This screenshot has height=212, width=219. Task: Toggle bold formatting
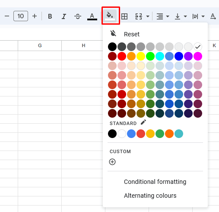pyautogui.click(x=50, y=16)
